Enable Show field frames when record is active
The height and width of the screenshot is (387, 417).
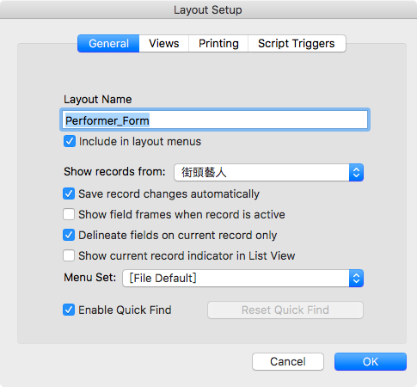coord(69,214)
